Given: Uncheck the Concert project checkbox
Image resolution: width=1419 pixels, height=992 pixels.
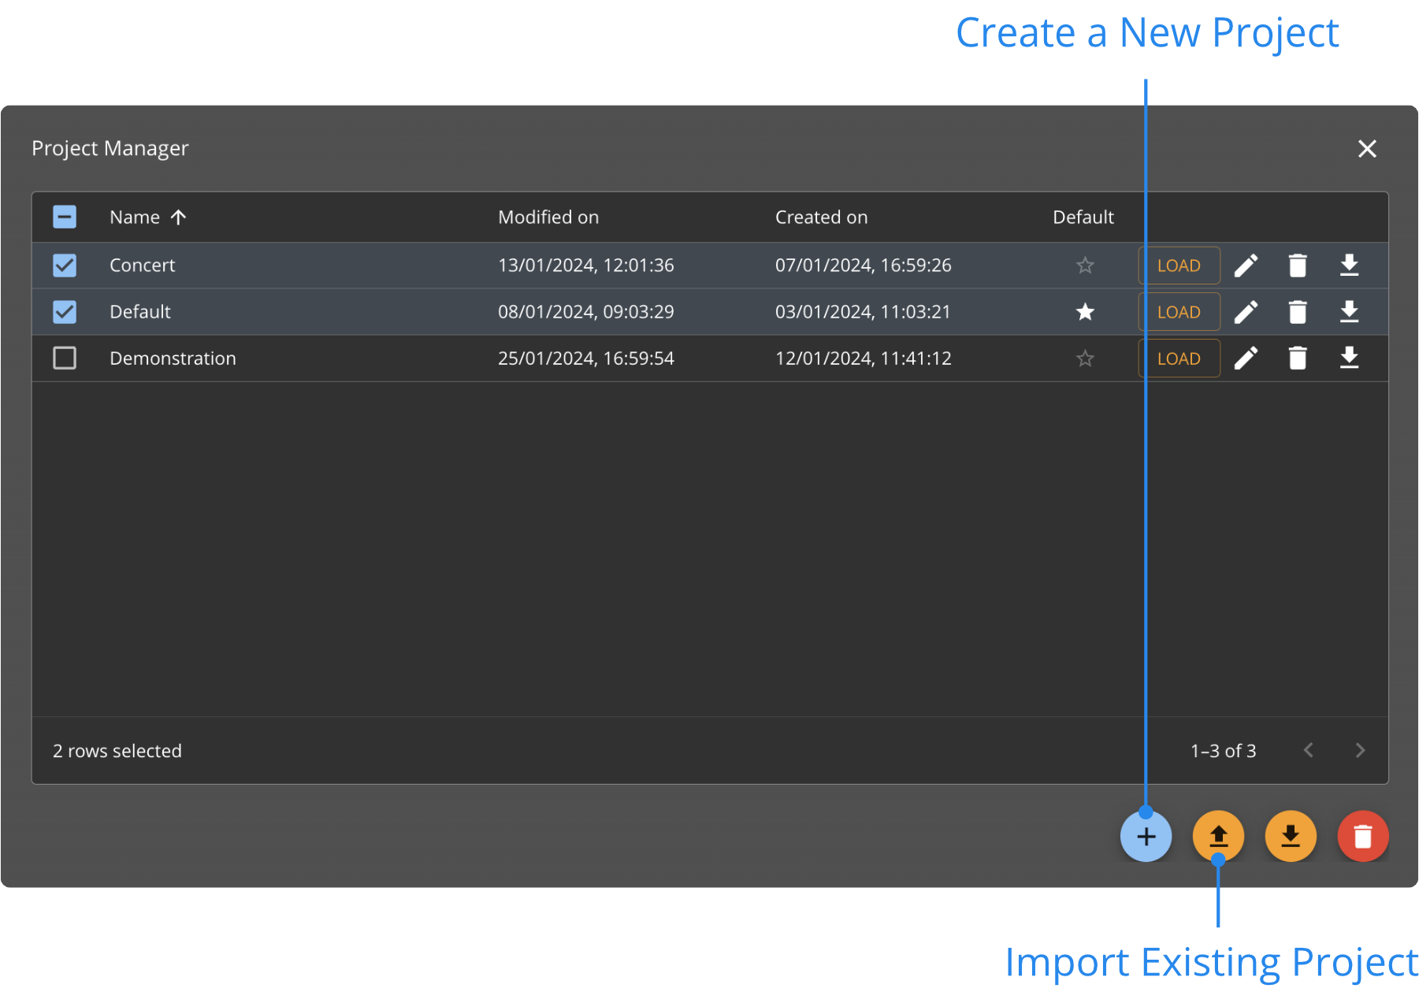Looking at the screenshot, I should tap(65, 266).
